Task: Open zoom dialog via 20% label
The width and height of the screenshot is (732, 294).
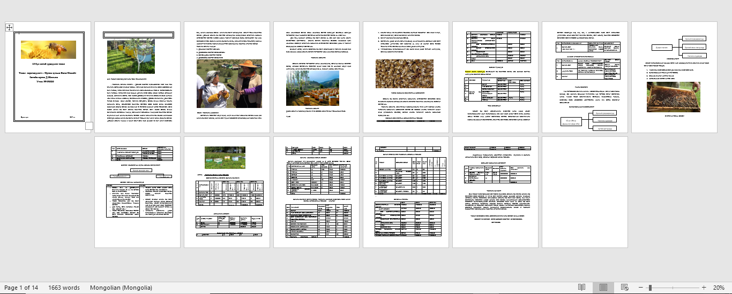Action: pyautogui.click(x=718, y=288)
